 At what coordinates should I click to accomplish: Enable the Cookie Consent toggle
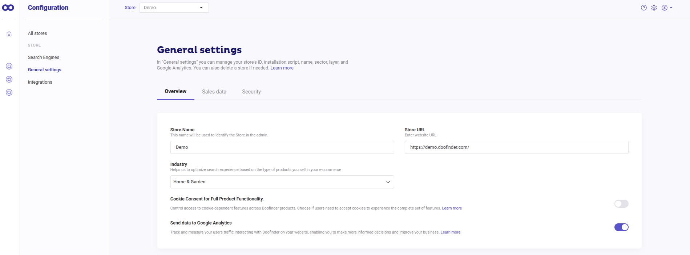tap(621, 204)
